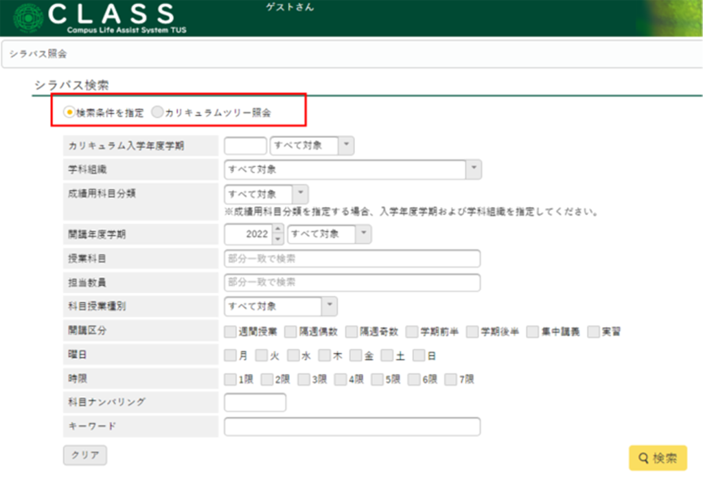Open the 科目授業種別 dropdown
Image resolution: width=703 pixels, height=481 pixels.
[281, 306]
